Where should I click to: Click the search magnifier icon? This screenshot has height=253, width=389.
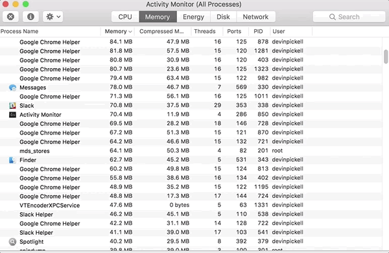click(332, 17)
